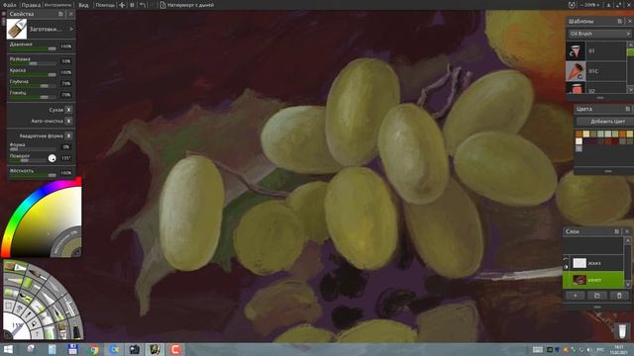The height and width of the screenshot is (356, 634).
Task: Open the Файл menu
Action: tap(9, 5)
